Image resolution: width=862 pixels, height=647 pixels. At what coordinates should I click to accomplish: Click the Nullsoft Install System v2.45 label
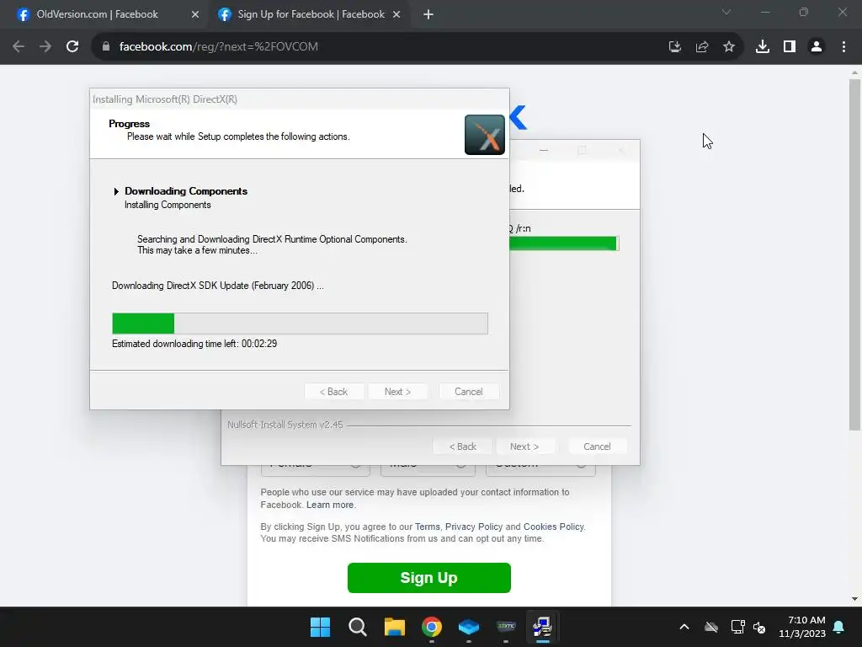coord(285,425)
